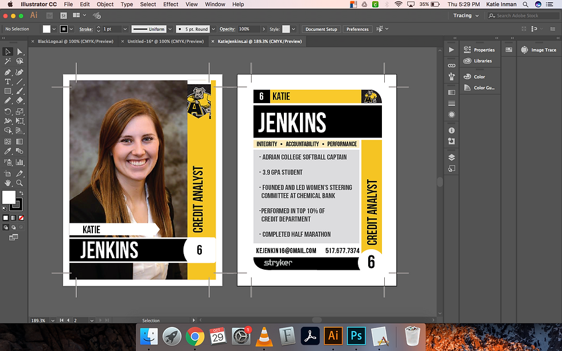Select the Hand tool
562x351 pixels.
click(x=8, y=183)
